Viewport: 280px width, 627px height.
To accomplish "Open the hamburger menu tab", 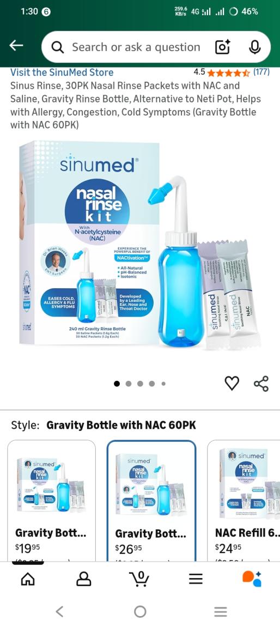I will point(196,578).
